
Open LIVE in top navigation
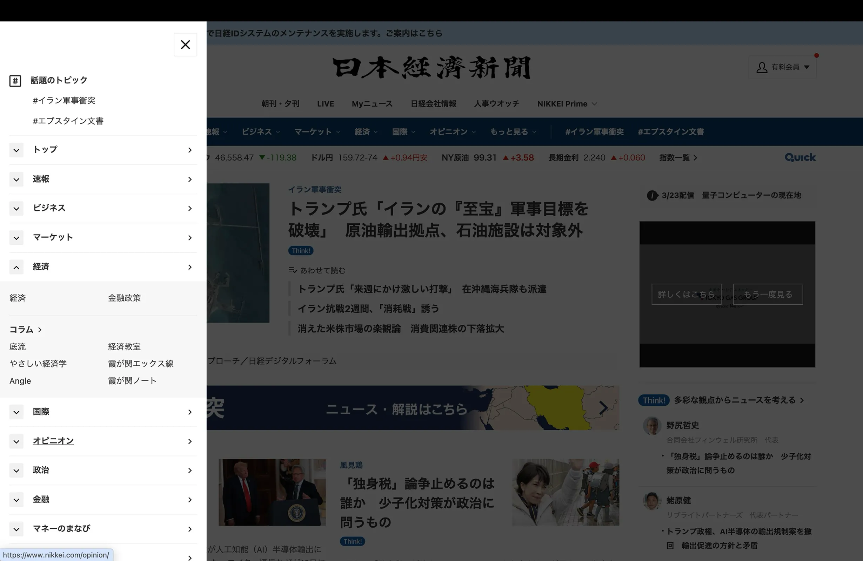coord(326,104)
